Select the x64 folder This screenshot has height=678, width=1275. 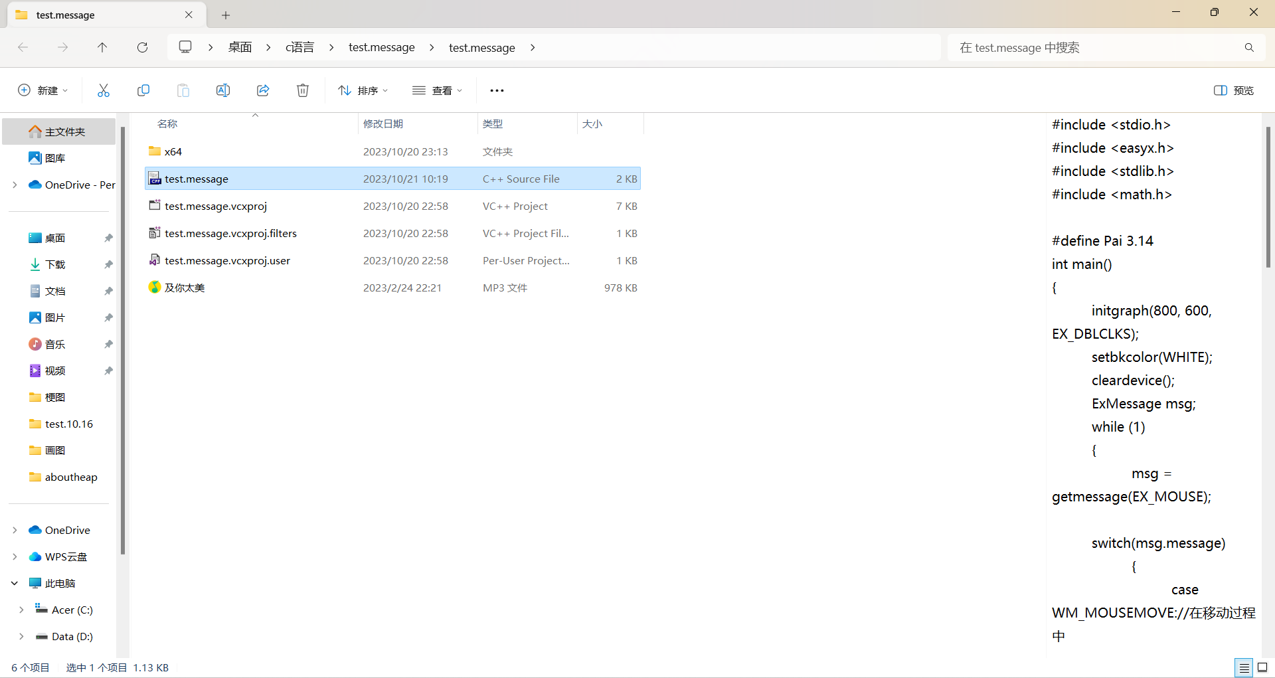click(392, 151)
